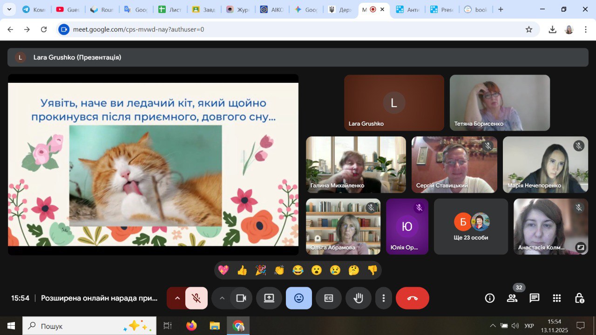Viewport: 596px width, 335px height.
Task: Open more options three-dot menu
Action: (384, 298)
